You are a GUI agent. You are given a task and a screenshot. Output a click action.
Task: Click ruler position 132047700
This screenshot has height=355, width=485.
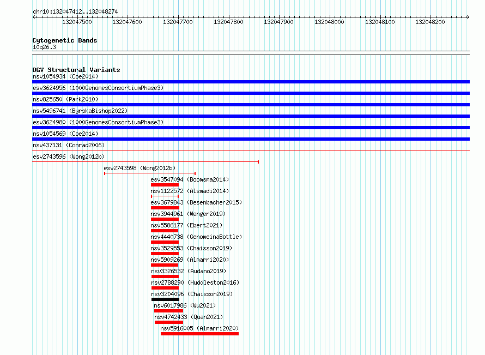click(178, 22)
